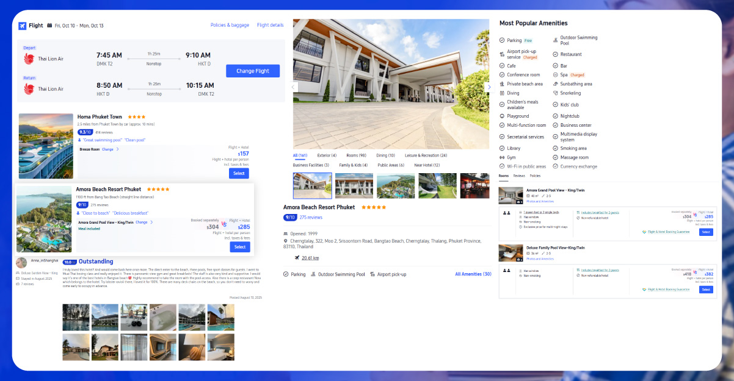734x381 pixels.
Task: Open the Dining (10) photo category
Action: pos(385,155)
